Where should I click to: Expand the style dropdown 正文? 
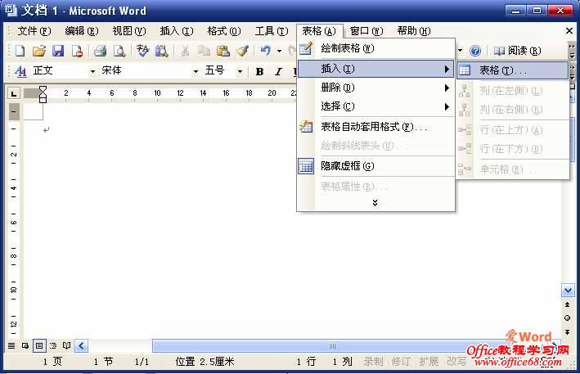coord(92,71)
